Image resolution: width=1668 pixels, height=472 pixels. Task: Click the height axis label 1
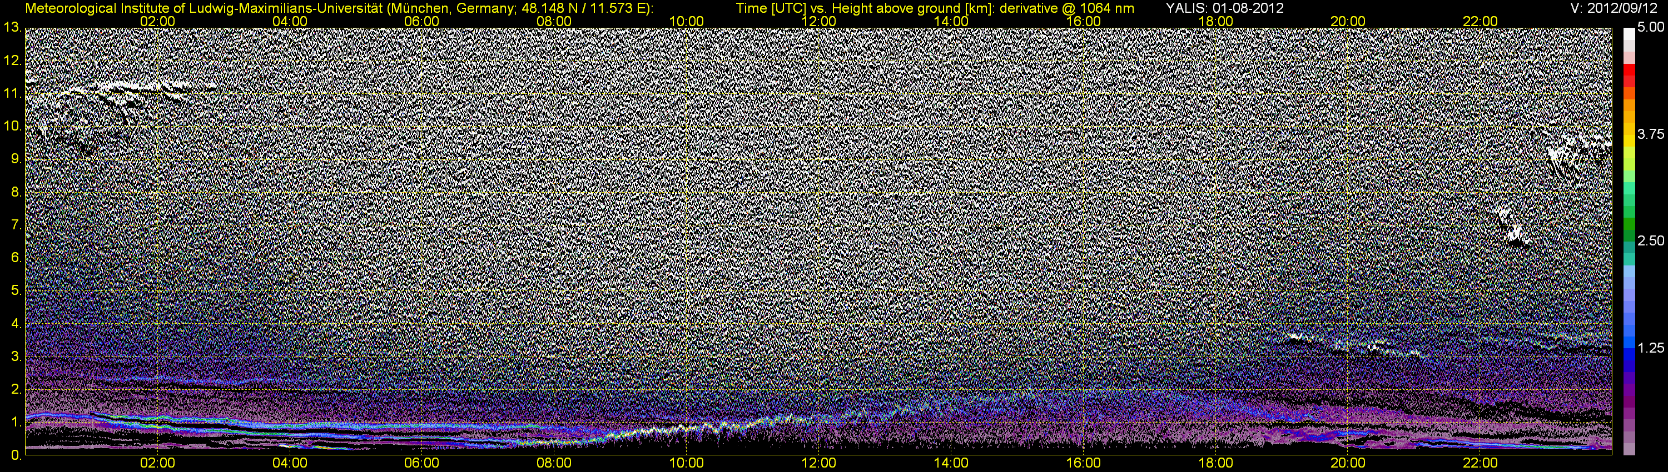tap(16, 422)
